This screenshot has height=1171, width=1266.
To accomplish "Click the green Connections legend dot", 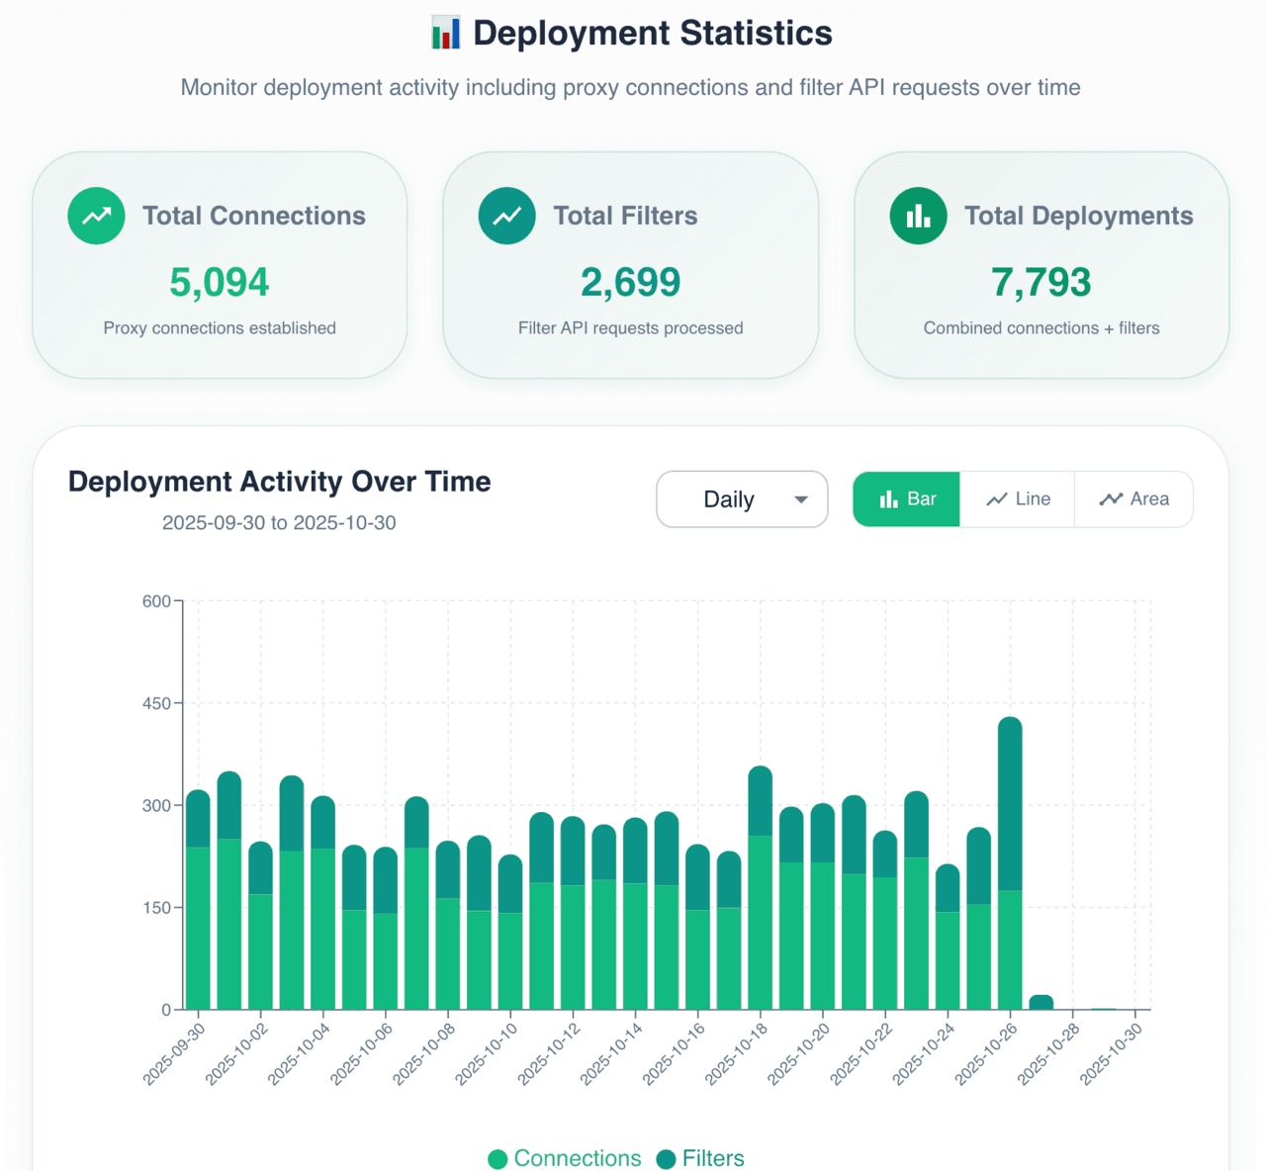I will (x=498, y=1158).
